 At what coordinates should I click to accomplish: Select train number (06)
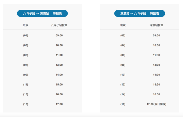(x=123, y=55)
